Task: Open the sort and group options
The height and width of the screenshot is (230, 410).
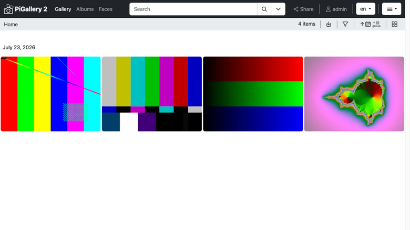Action: (370, 24)
